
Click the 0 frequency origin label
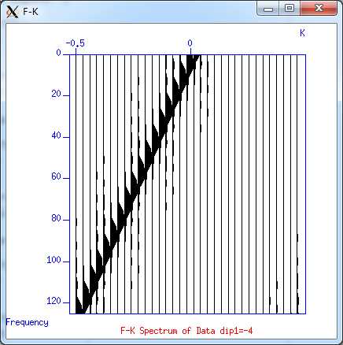point(59,53)
